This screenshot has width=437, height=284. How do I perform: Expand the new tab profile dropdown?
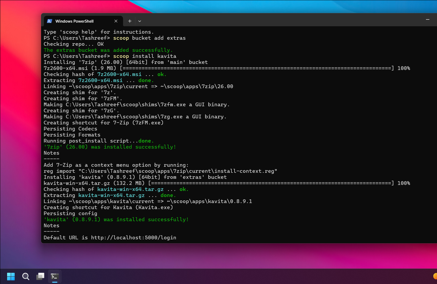(140, 21)
